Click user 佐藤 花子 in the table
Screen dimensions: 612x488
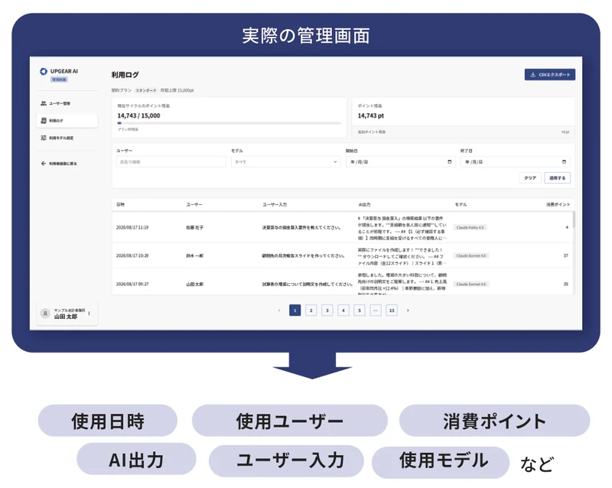pos(195,227)
